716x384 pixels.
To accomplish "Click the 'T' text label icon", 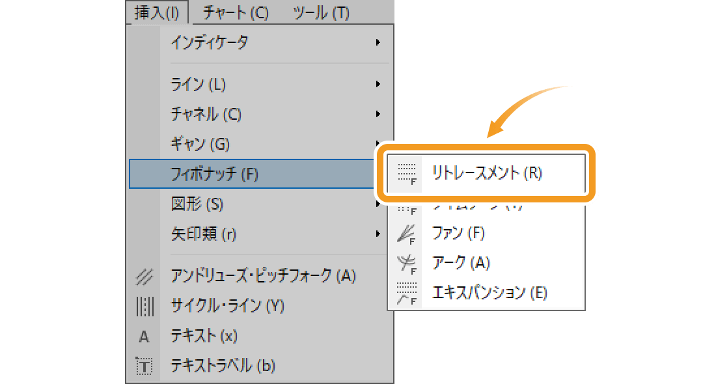I will 144,365.
